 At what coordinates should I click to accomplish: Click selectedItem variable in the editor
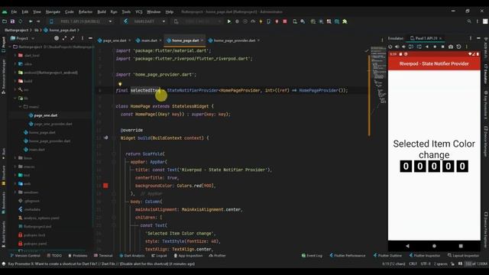[x=145, y=90]
